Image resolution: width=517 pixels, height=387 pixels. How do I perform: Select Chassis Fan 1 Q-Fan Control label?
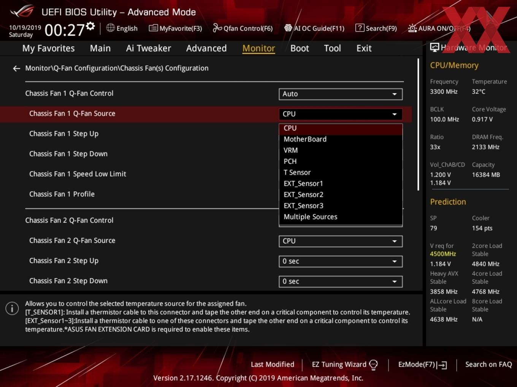click(69, 93)
